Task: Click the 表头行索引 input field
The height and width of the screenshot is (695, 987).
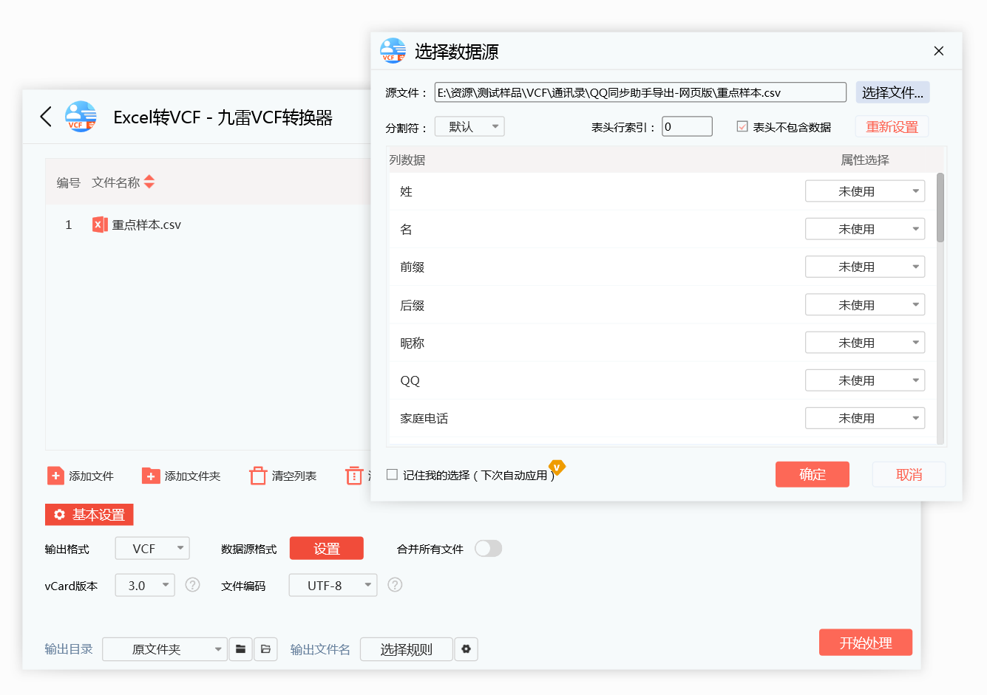Action: (x=686, y=126)
